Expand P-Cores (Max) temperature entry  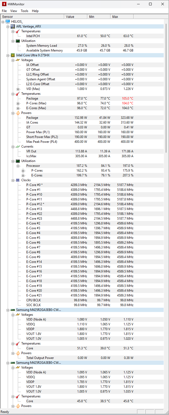[18, 103]
